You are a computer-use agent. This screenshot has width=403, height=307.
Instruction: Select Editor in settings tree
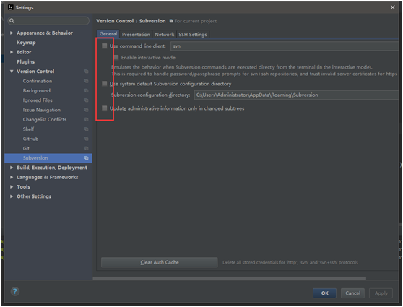pyautogui.click(x=24, y=52)
